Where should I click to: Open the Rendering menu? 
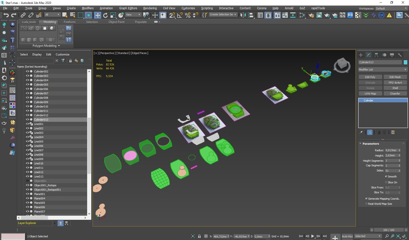[x=150, y=8]
